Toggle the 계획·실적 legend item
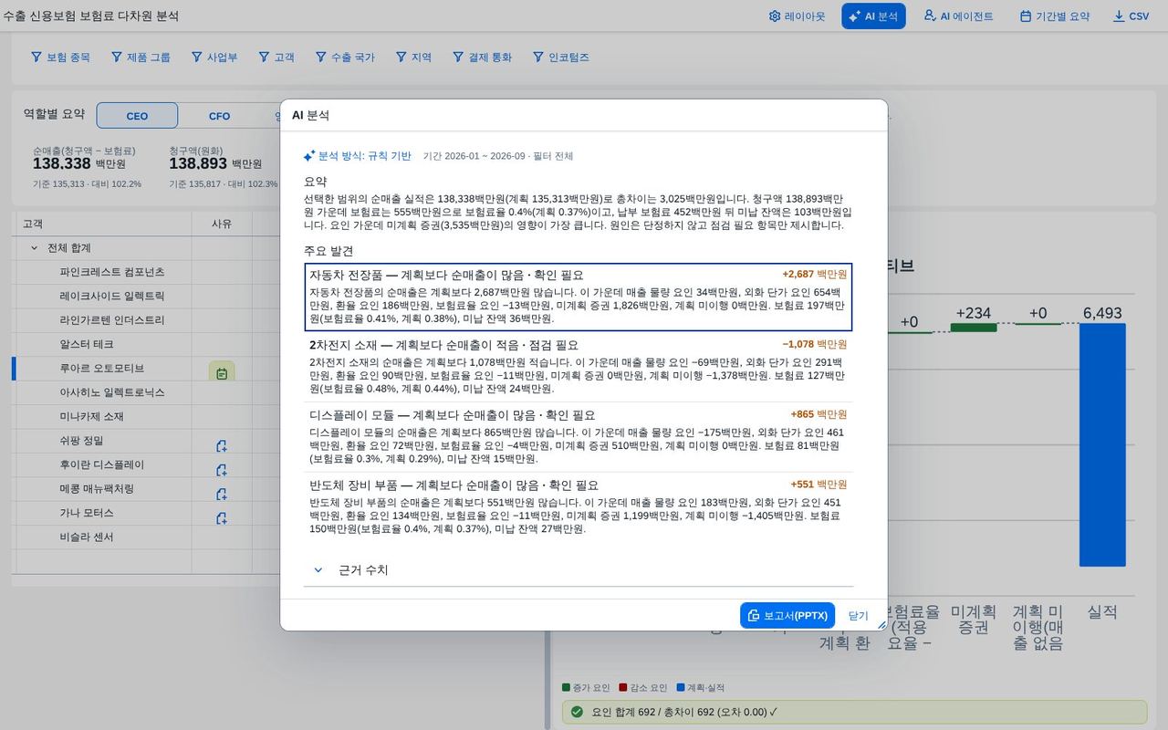This screenshot has width=1168, height=730. (700, 688)
